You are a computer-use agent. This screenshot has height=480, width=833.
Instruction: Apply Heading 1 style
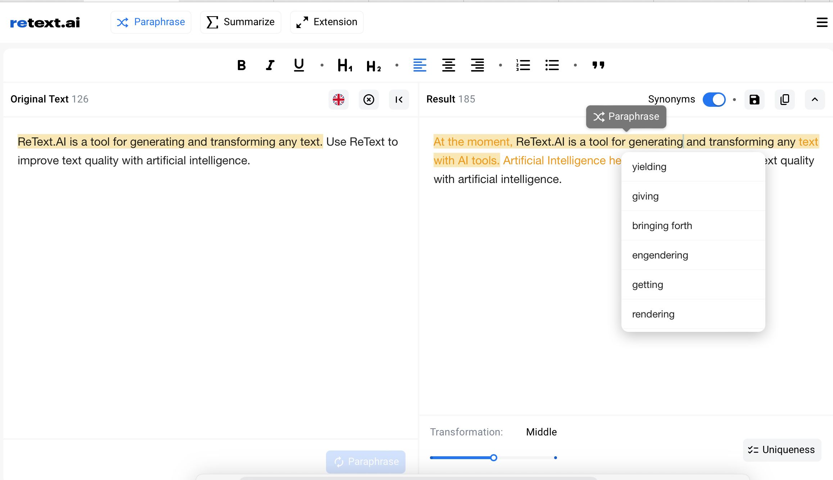tap(345, 65)
